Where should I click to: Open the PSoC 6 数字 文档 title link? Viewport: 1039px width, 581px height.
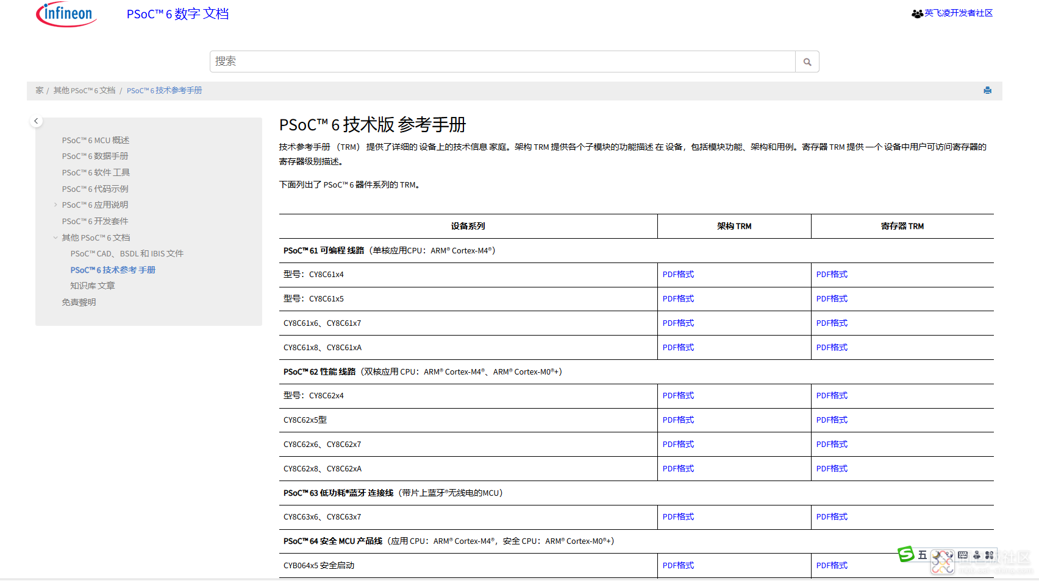177,14
